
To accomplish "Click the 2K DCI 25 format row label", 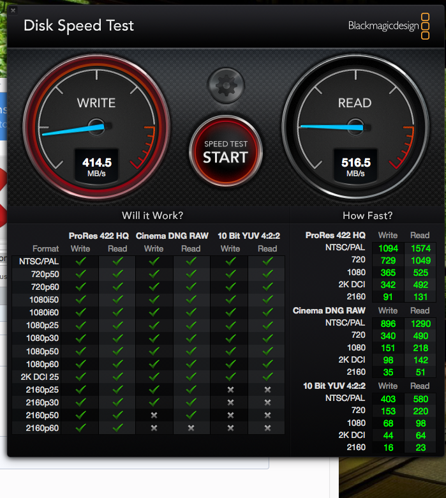I will coord(40,377).
